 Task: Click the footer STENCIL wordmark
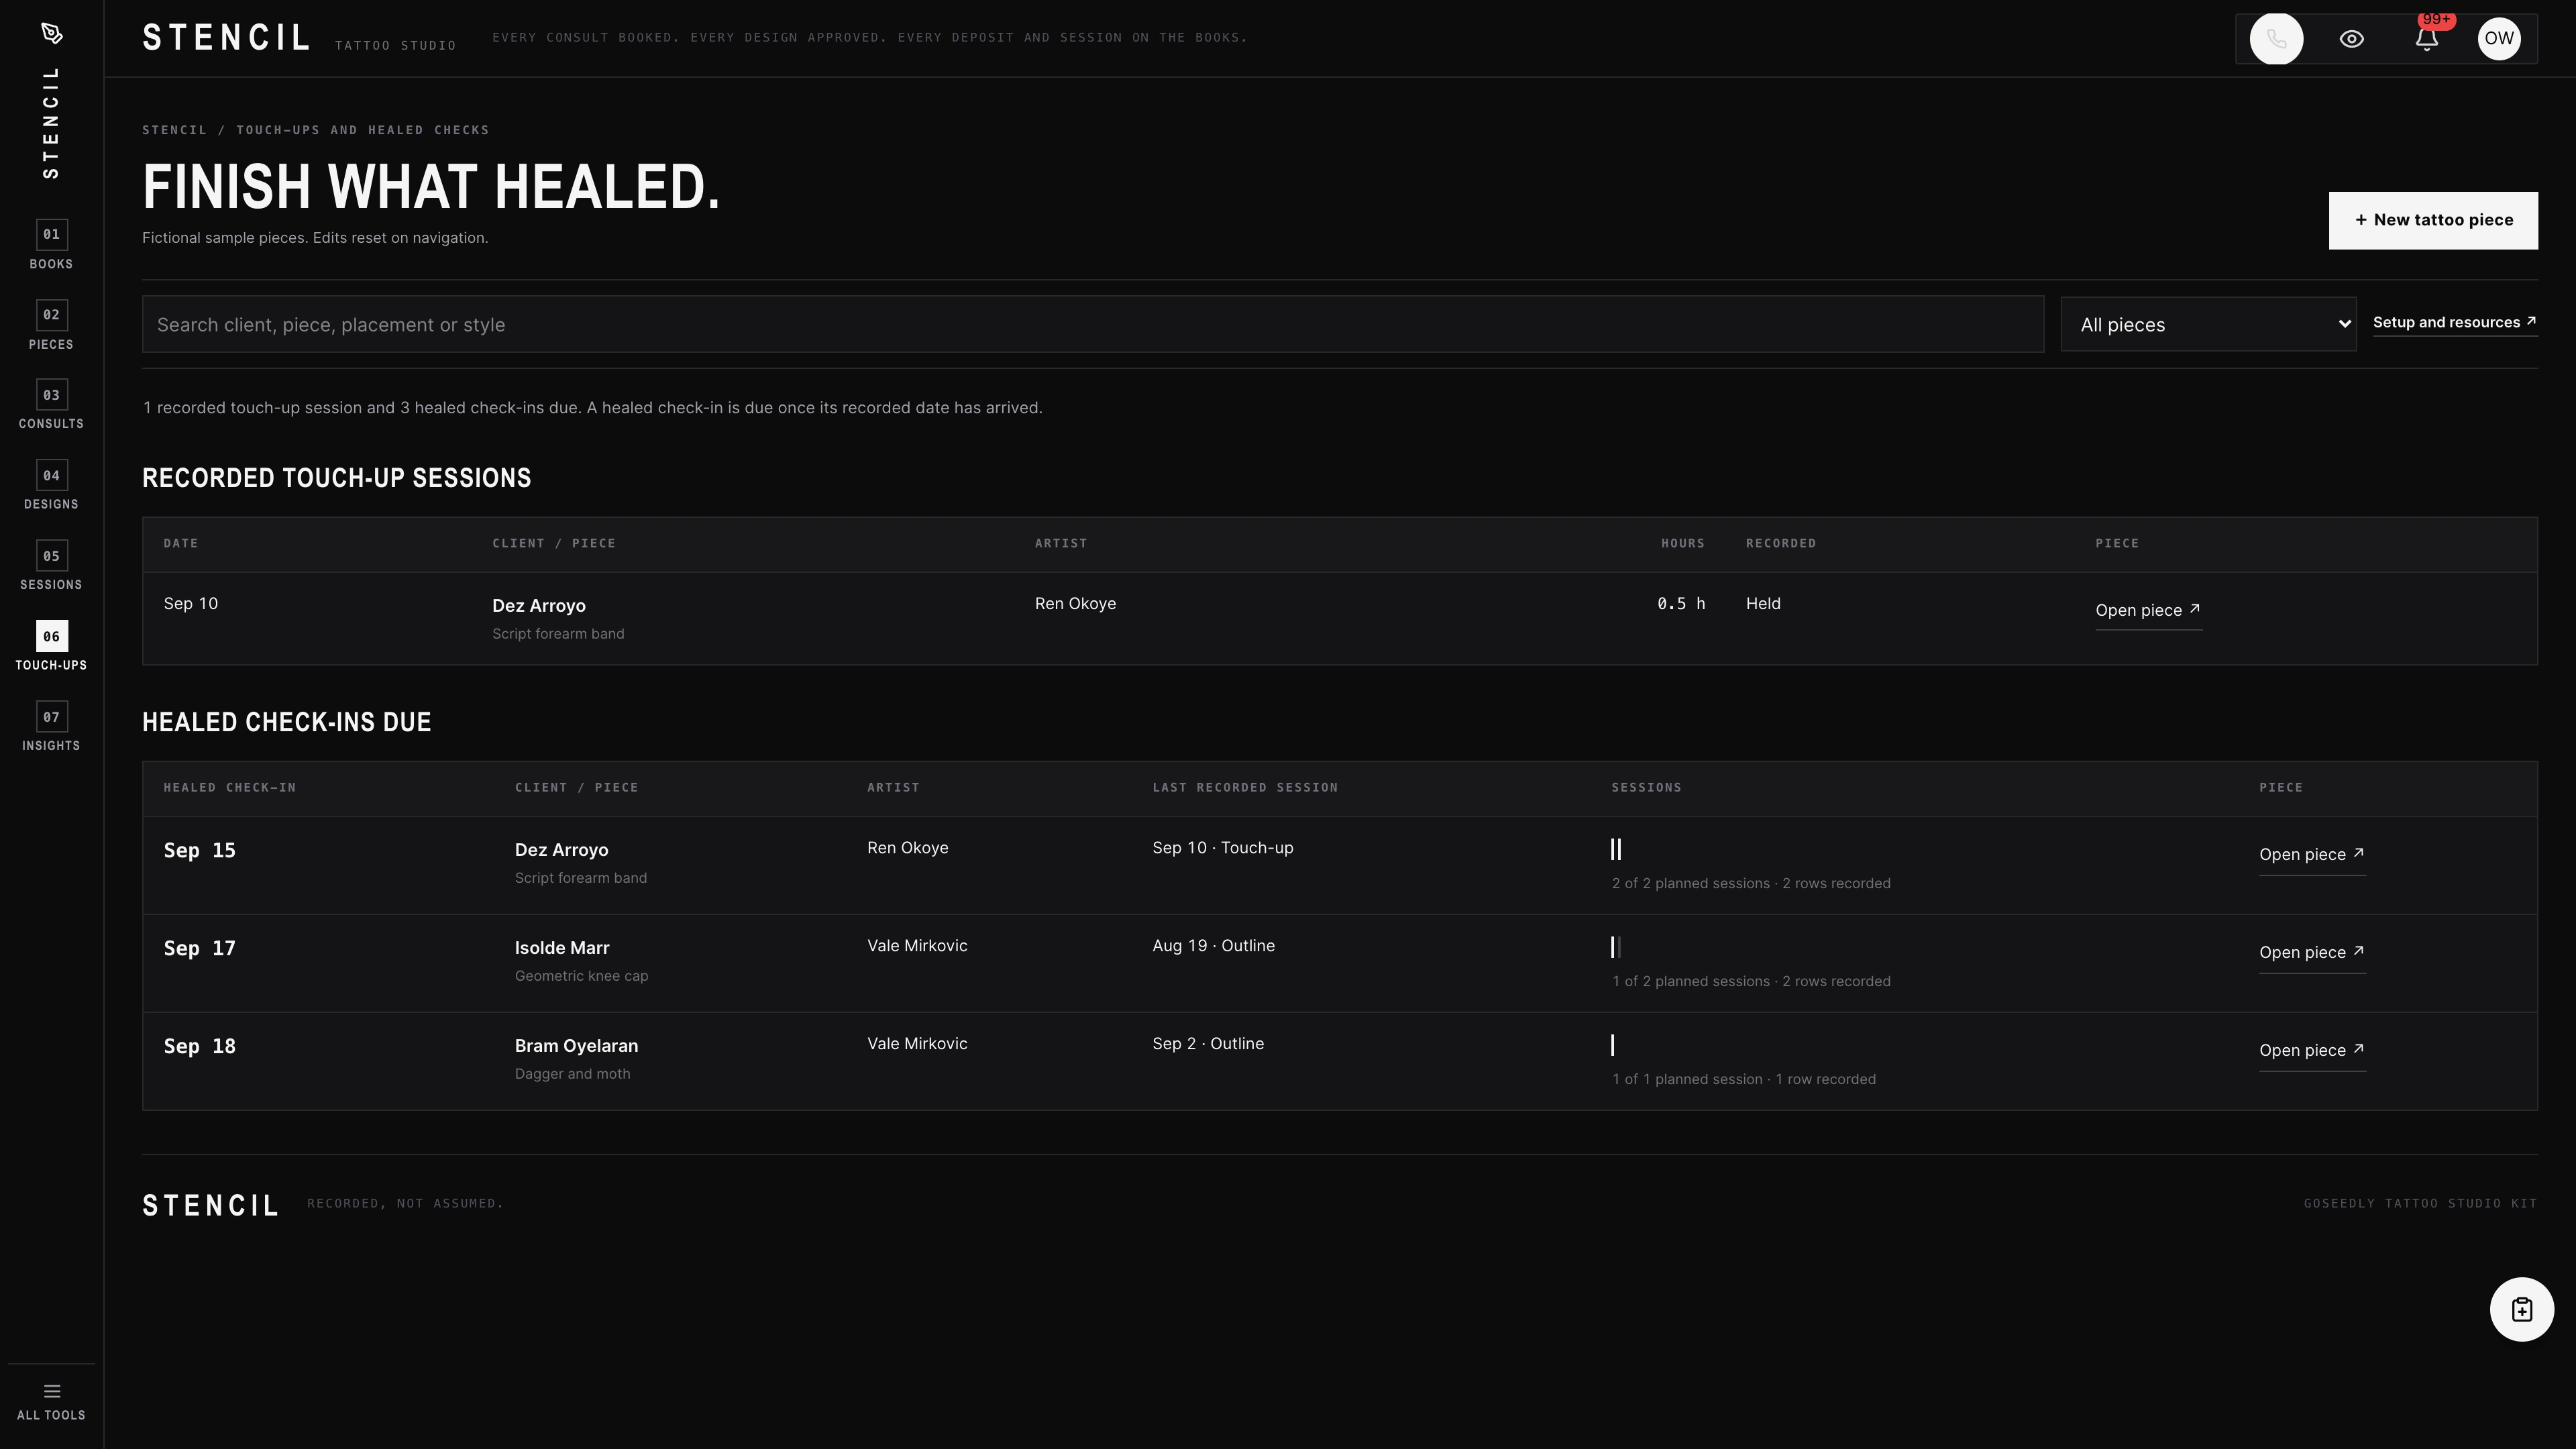click(210, 1205)
